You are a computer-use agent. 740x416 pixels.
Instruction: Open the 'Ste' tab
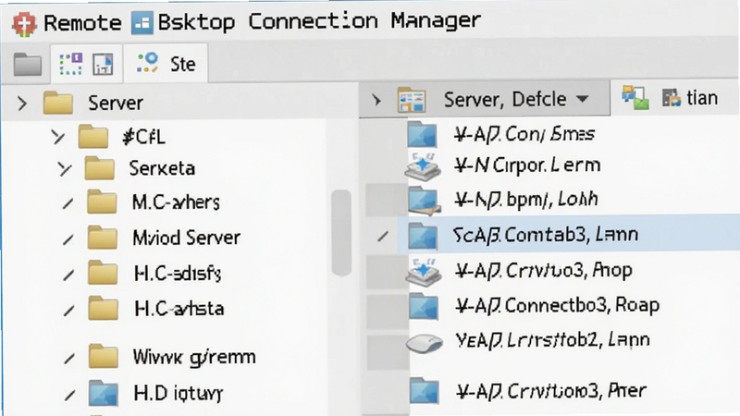(x=166, y=63)
